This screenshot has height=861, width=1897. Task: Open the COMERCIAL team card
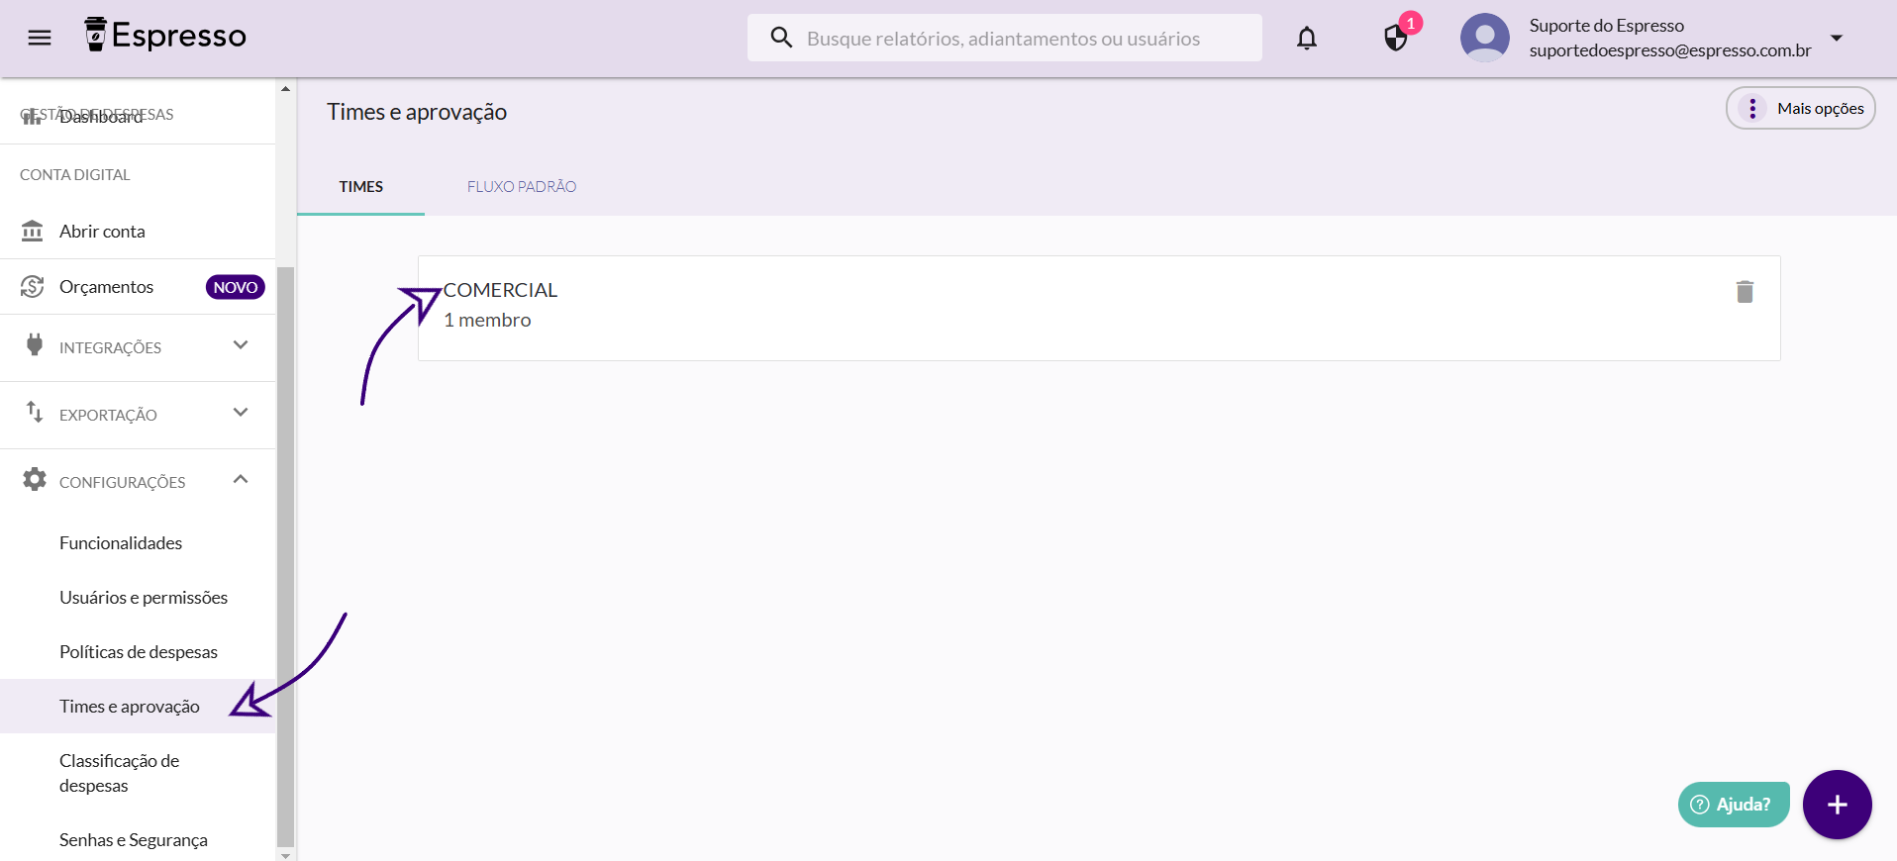point(1099,308)
